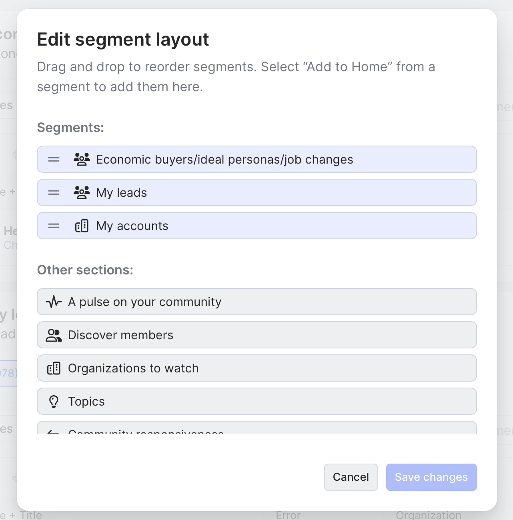Click the My leads drag handle
Image resolution: width=513 pixels, height=520 pixels.
click(54, 193)
